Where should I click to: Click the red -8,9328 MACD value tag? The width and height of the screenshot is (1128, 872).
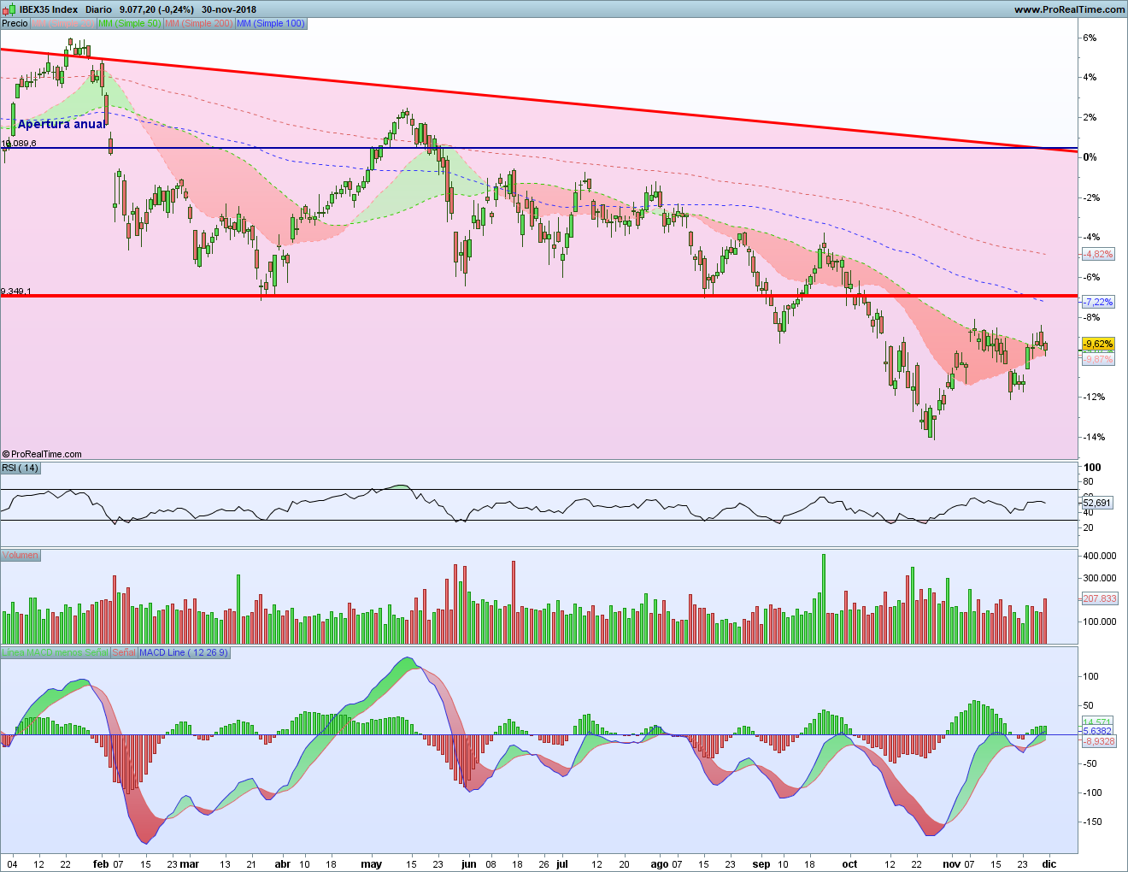[x=1098, y=741]
